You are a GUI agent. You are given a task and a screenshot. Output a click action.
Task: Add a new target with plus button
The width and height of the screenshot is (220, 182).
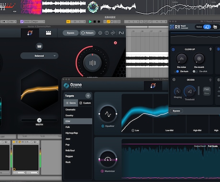[88, 96]
